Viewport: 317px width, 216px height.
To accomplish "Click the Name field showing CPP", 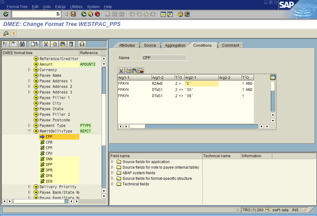I will tap(164, 58).
